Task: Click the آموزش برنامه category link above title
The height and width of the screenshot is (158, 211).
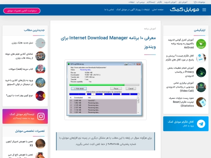Action: (150, 28)
